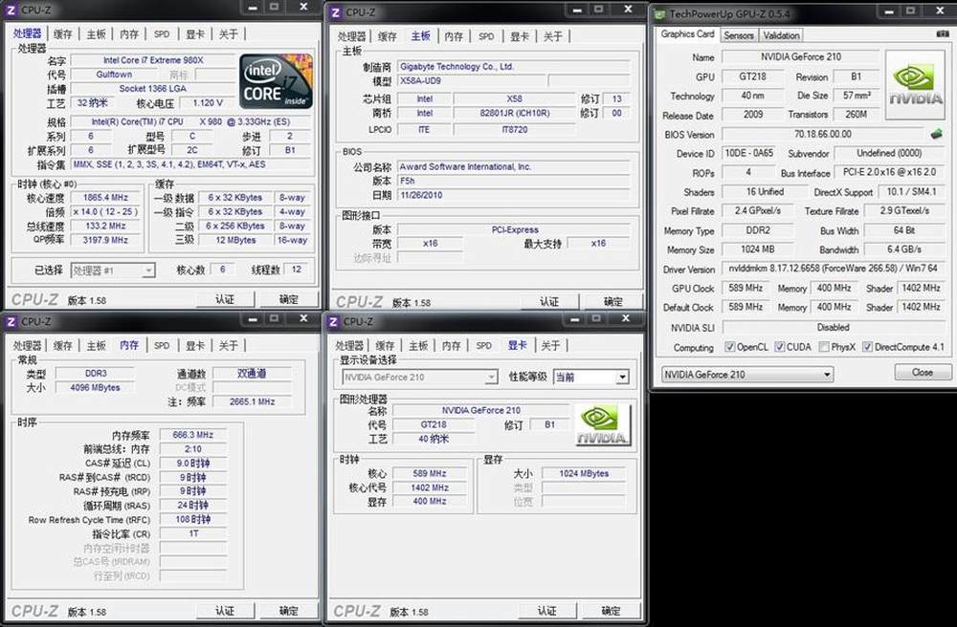This screenshot has height=627, width=957.
Task: Click 确定 in CPU-Z DDR3 memory window
Action: pos(289,611)
